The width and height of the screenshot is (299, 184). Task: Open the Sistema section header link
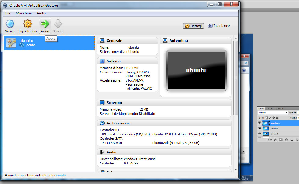tap(113, 61)
